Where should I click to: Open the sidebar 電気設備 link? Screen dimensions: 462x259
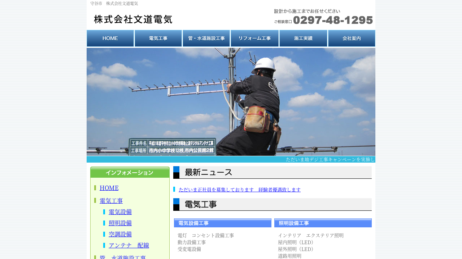120,212
